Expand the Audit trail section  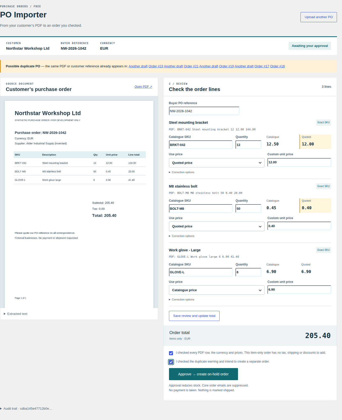[26, 409]
